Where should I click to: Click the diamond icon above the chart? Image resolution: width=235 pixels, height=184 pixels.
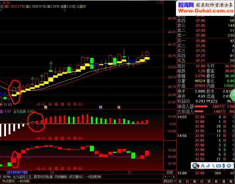(158, 3)
